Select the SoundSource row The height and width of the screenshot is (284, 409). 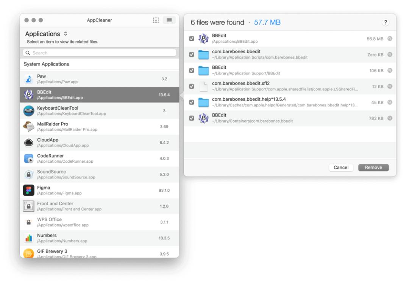pos(99,174)
